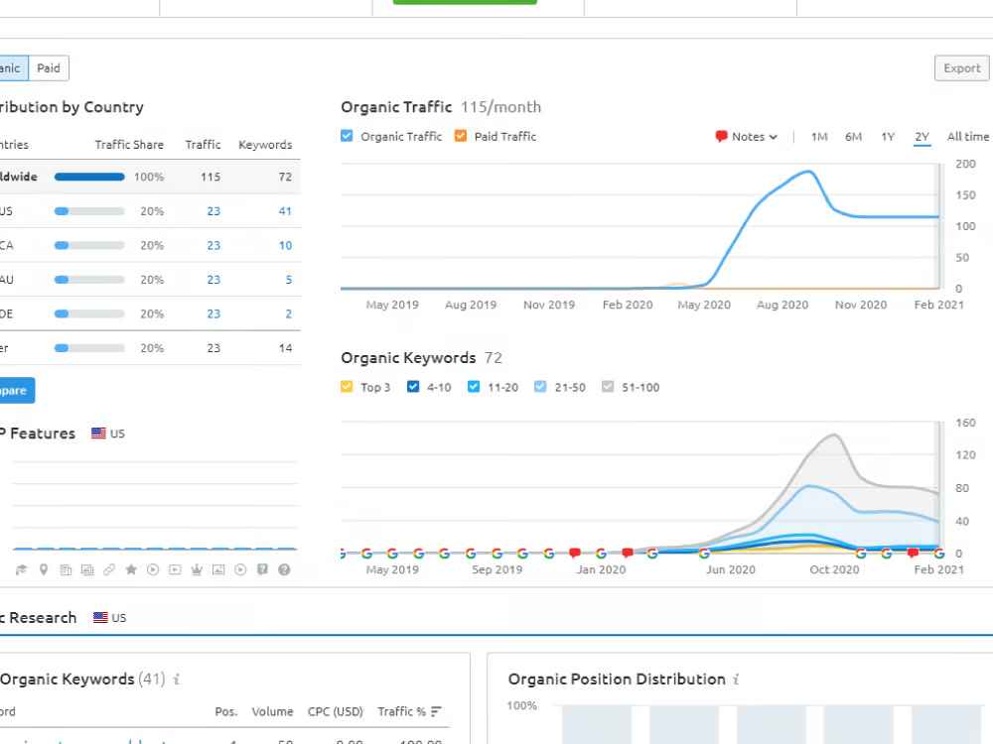The height and width of the screenshot is (744, 993).
Task: Click the crown SERP feature icon
Action: click(197, 569)
